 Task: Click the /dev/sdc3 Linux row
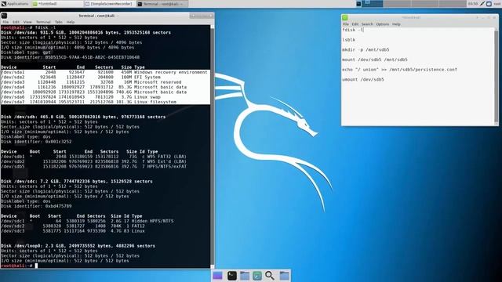(73, 231)
